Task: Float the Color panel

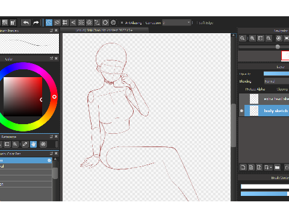Action: pos(51,58)
